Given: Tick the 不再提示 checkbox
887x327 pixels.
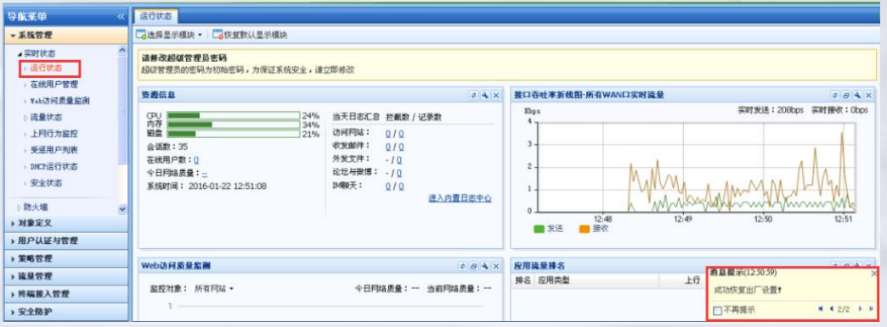Looking at the screenshot, I should click(x=717, y=310).
